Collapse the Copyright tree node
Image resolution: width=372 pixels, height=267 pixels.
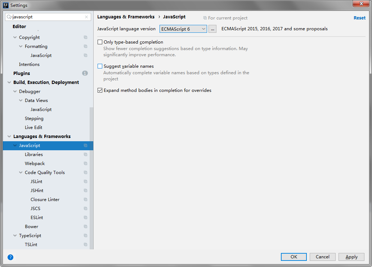15,37
